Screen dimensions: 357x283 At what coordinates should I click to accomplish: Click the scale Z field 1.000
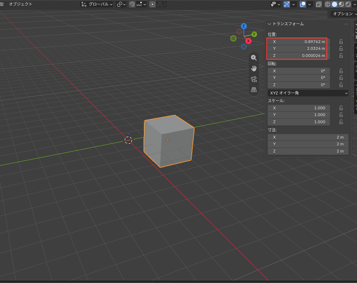pyautogui.click(x=298, y=122)
